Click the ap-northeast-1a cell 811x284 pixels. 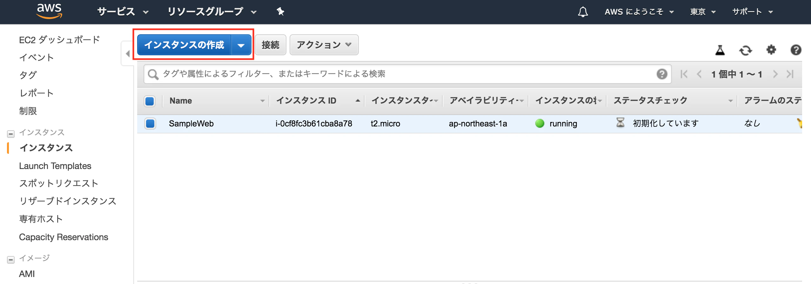[478, 124]
